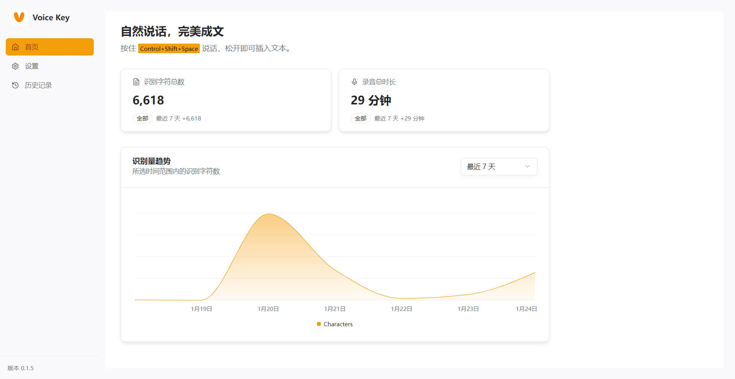Expand the 最近 7 天 time range dropdown

click(x=499, y=167)
